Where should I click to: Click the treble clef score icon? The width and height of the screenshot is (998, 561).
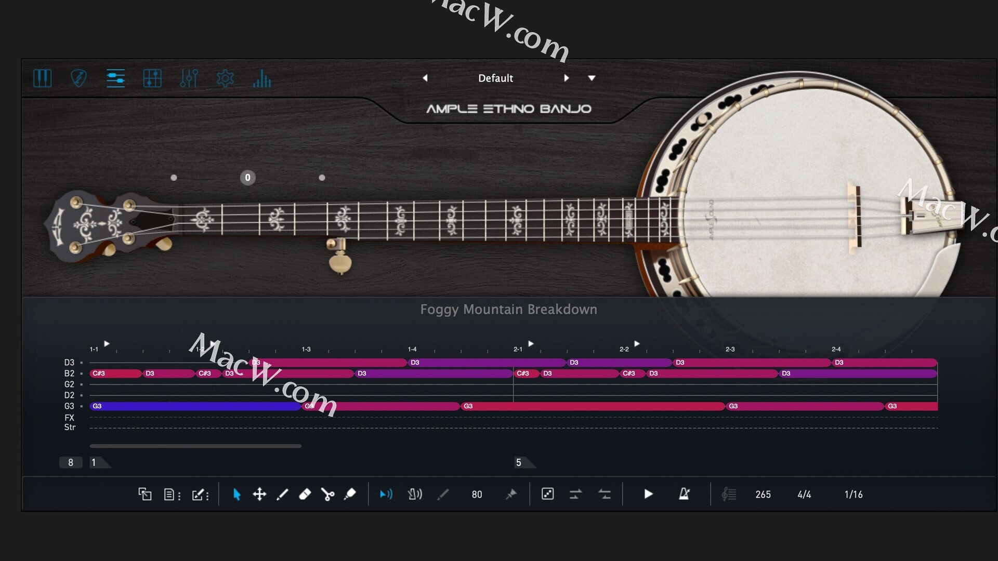pyautogui.click(x=729, y=494)
